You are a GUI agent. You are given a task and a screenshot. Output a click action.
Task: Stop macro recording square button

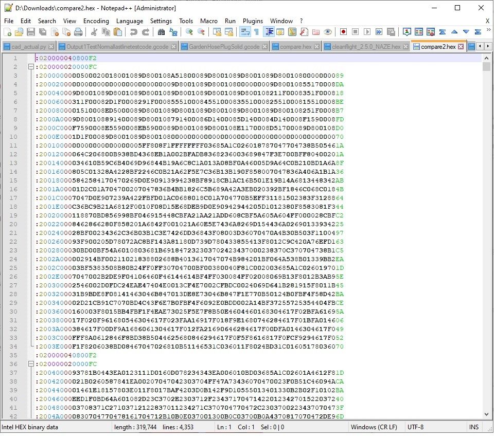355,32
